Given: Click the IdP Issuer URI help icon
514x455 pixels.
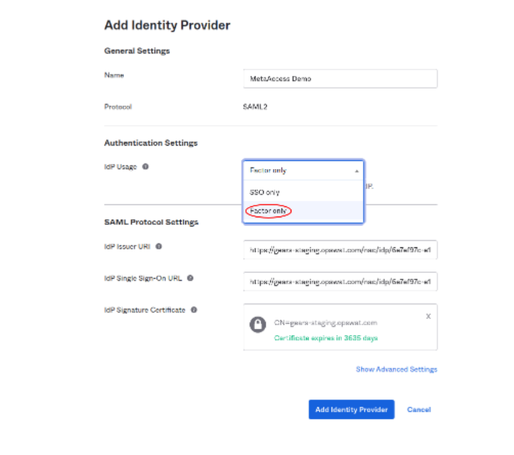Looking at the screenshot, I should (x=159, y=247).
